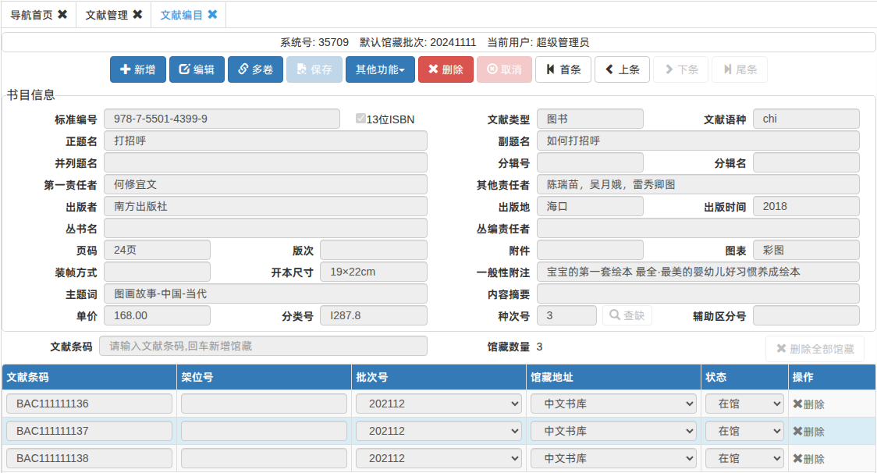
Task: Click 架位号 field in first row
Action: click(264, 404)
